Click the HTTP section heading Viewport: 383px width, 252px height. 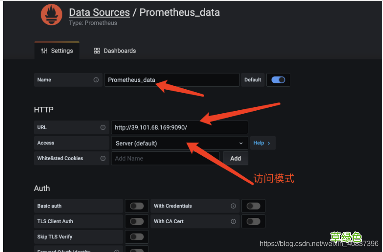point(44,109)
